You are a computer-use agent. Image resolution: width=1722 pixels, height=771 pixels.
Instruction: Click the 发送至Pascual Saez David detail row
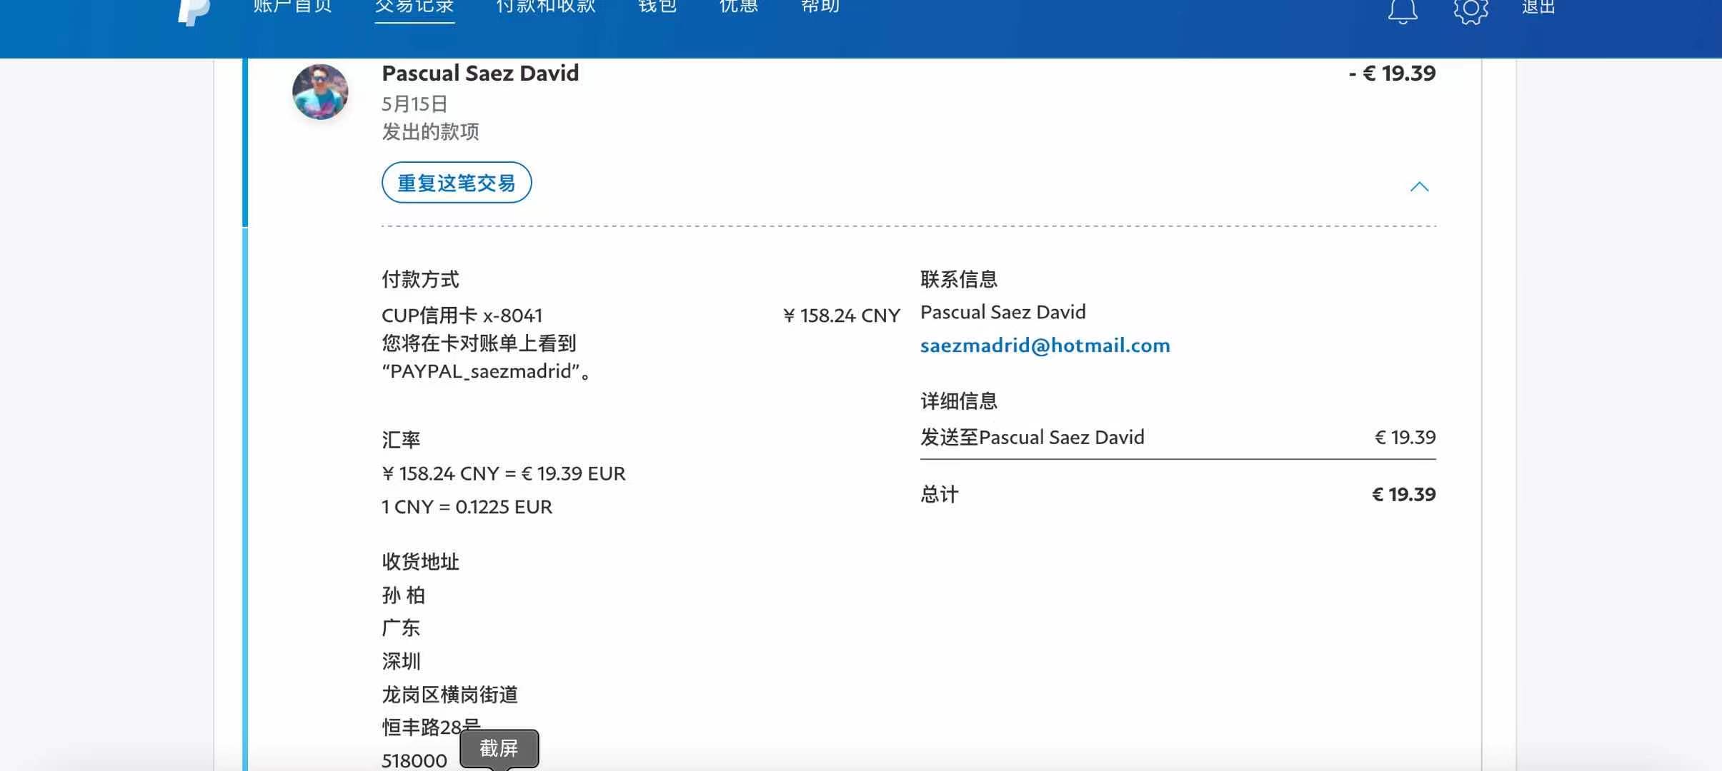pyautogui.click(x=1032, y=437)
